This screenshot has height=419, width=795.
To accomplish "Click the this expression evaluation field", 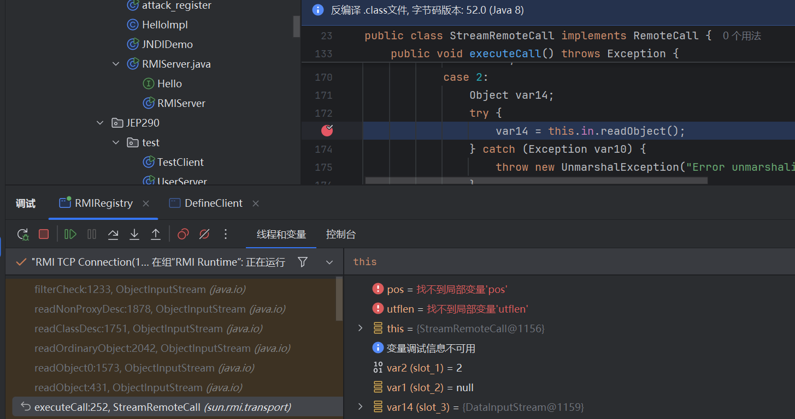I will (x=569, y=262).
